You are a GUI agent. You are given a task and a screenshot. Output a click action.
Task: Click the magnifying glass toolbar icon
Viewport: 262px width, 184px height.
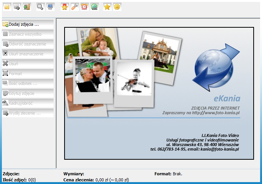[40, 7]
